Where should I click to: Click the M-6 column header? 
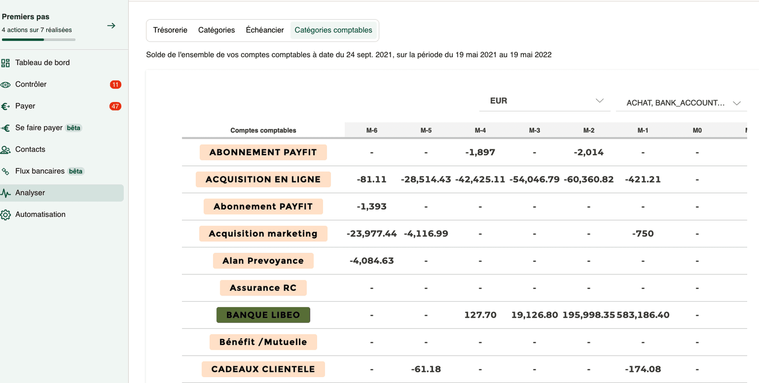click(x=372, y=130)
